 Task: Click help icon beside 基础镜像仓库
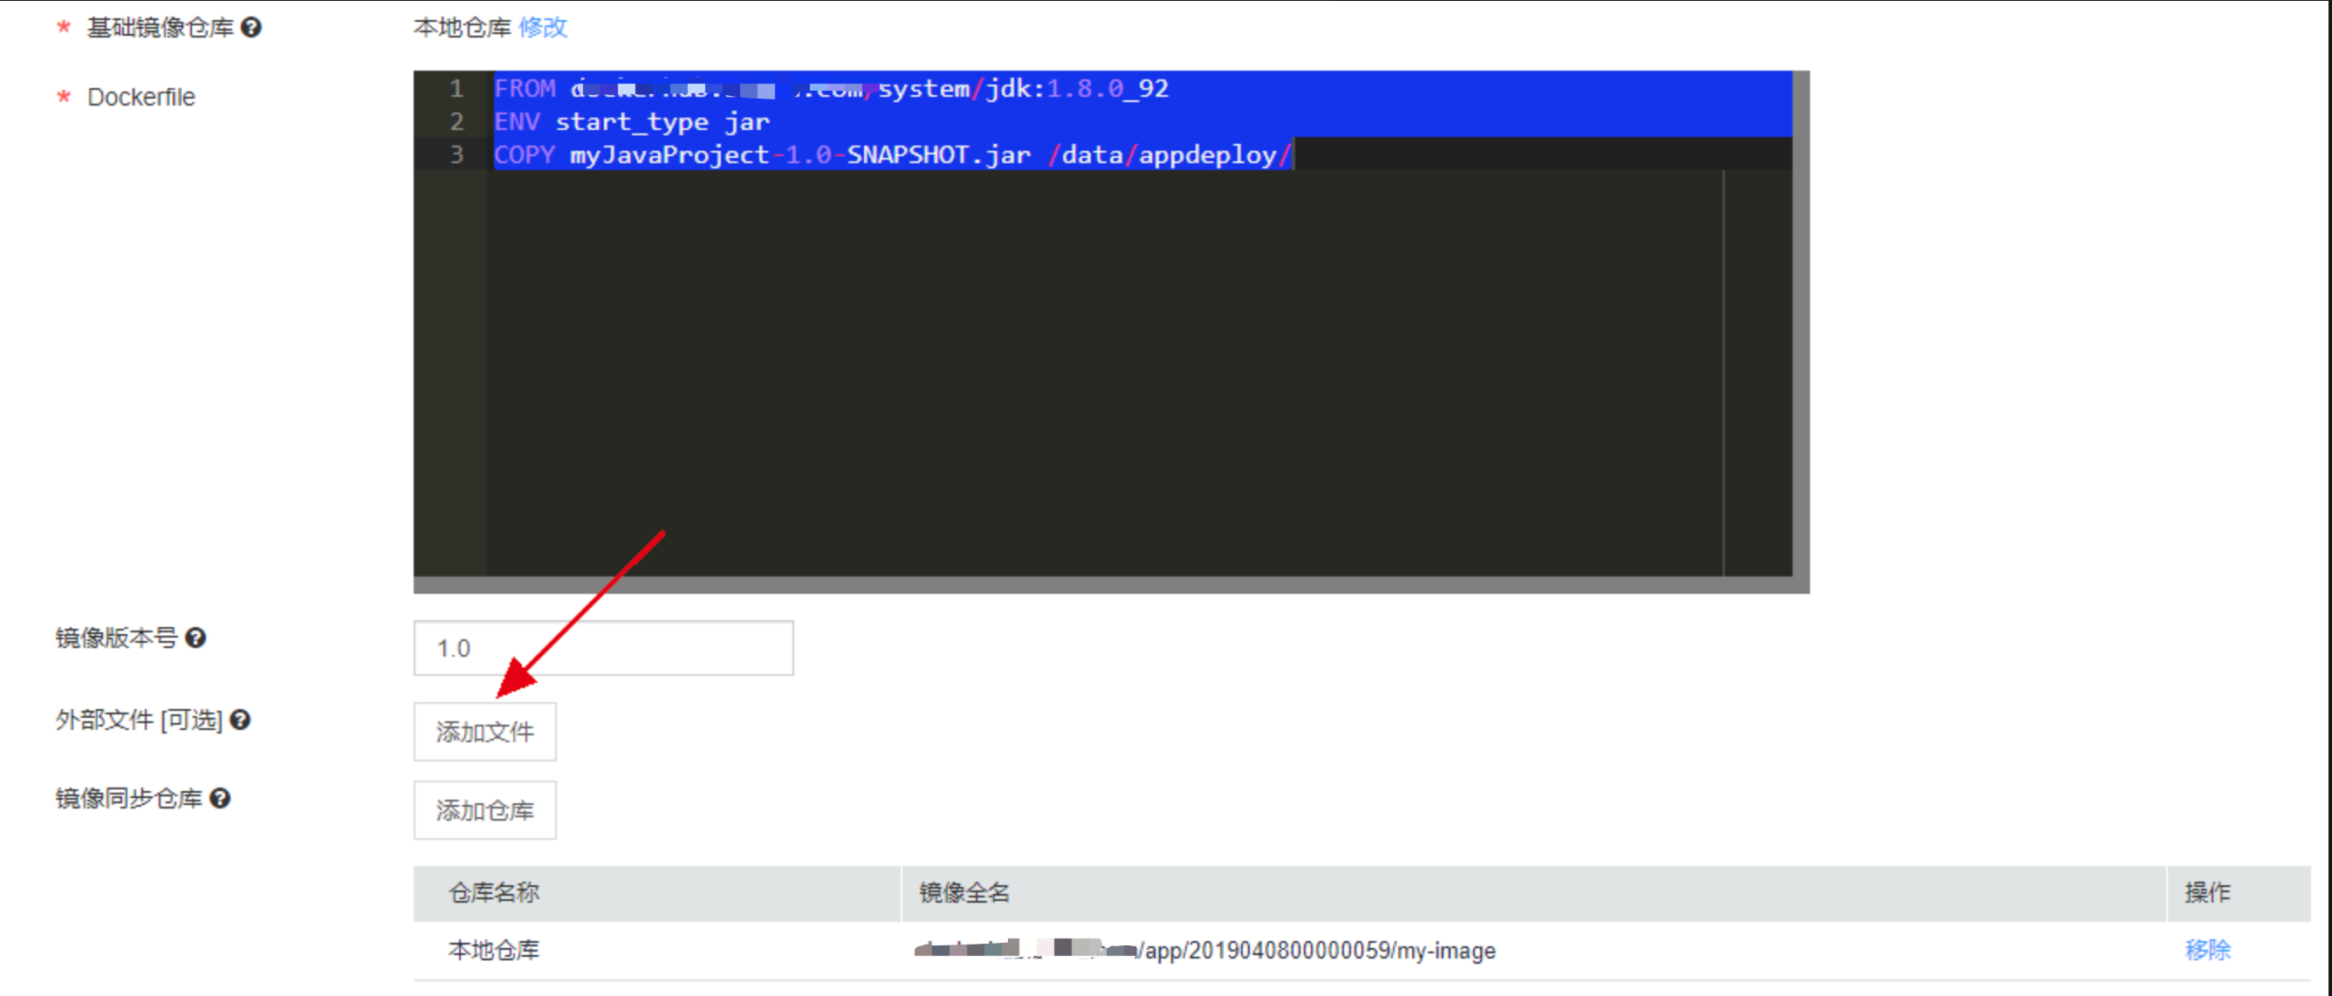click(251, 27)
